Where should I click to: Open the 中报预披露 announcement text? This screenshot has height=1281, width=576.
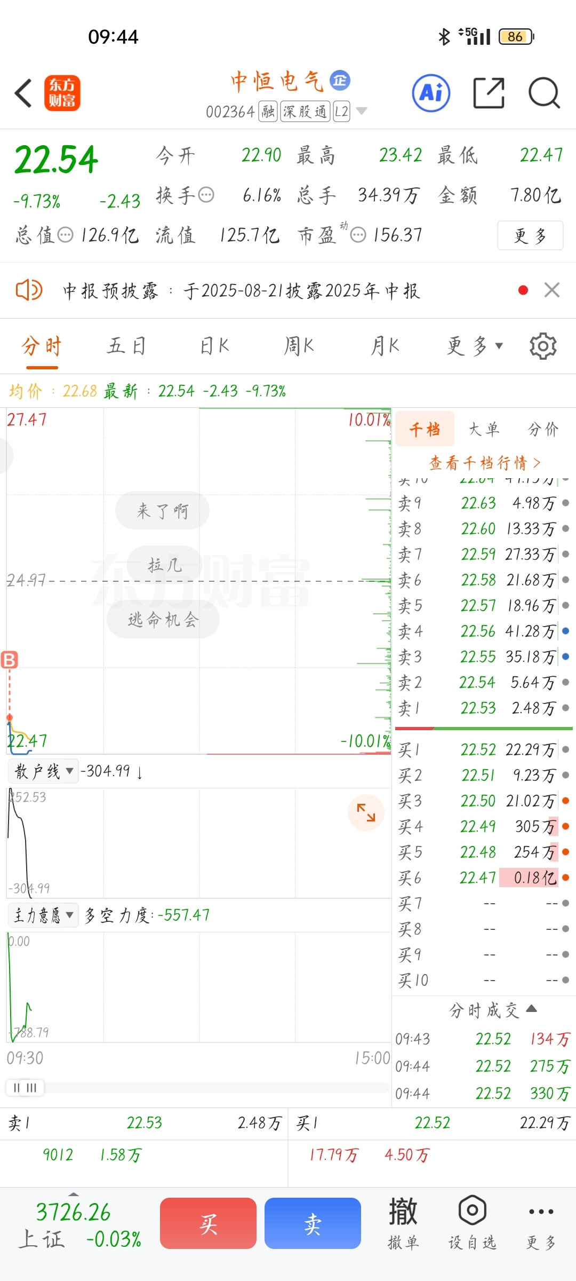click(241, 290)
